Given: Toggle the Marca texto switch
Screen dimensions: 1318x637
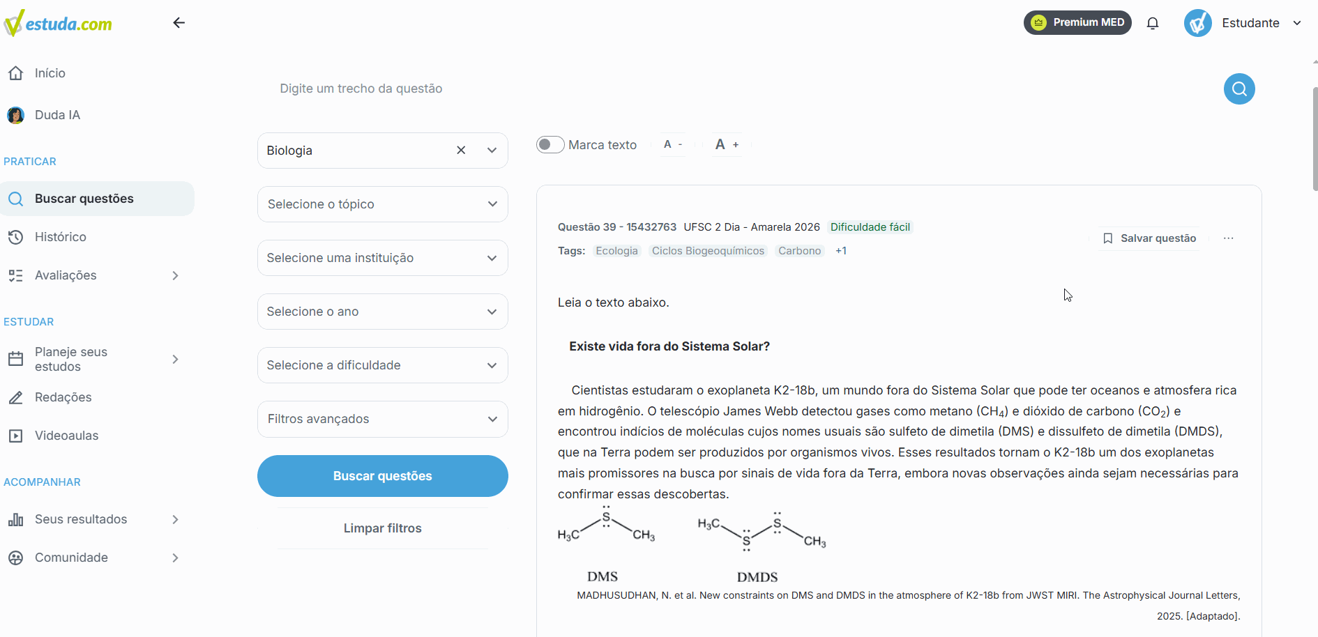Looking at the screenshot, I should (550, 144).
